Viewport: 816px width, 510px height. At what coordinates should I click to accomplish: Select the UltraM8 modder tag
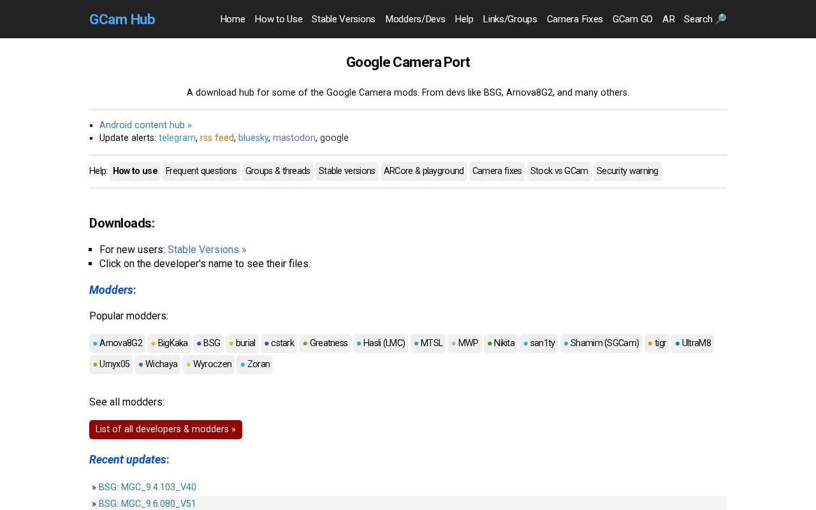(x=693, y=343)
